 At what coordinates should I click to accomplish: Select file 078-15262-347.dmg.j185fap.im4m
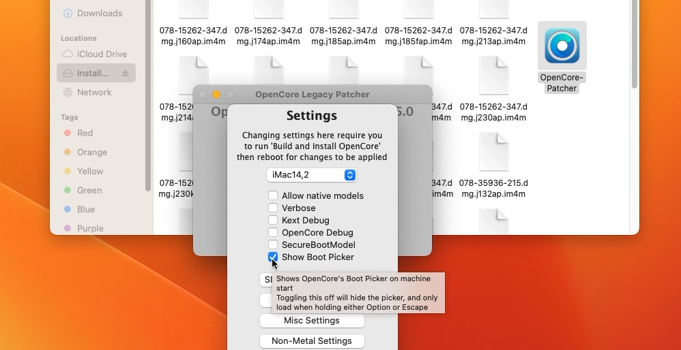[x=419, y=36]
